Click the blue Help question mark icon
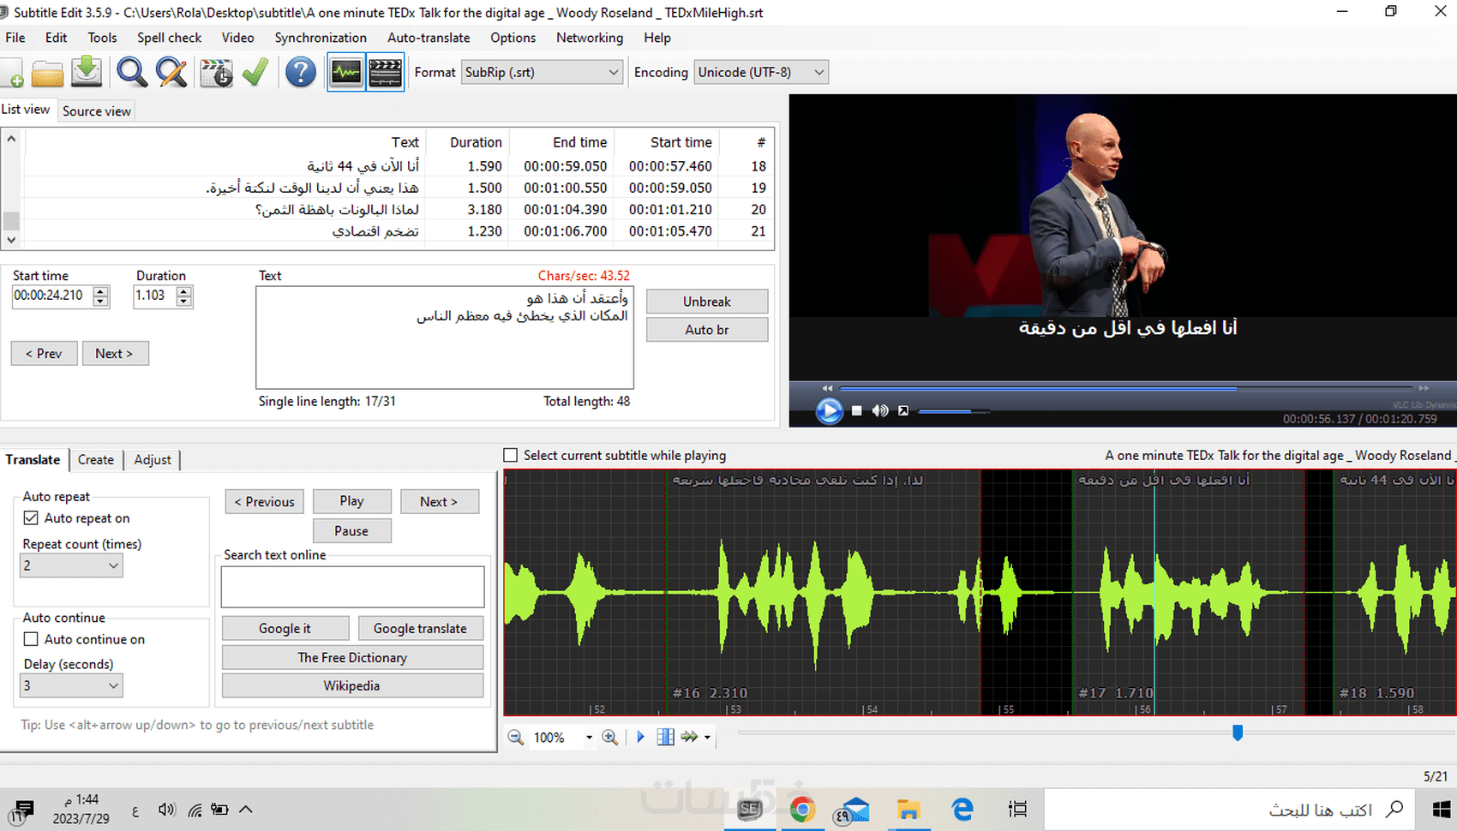 pos(301,73)
